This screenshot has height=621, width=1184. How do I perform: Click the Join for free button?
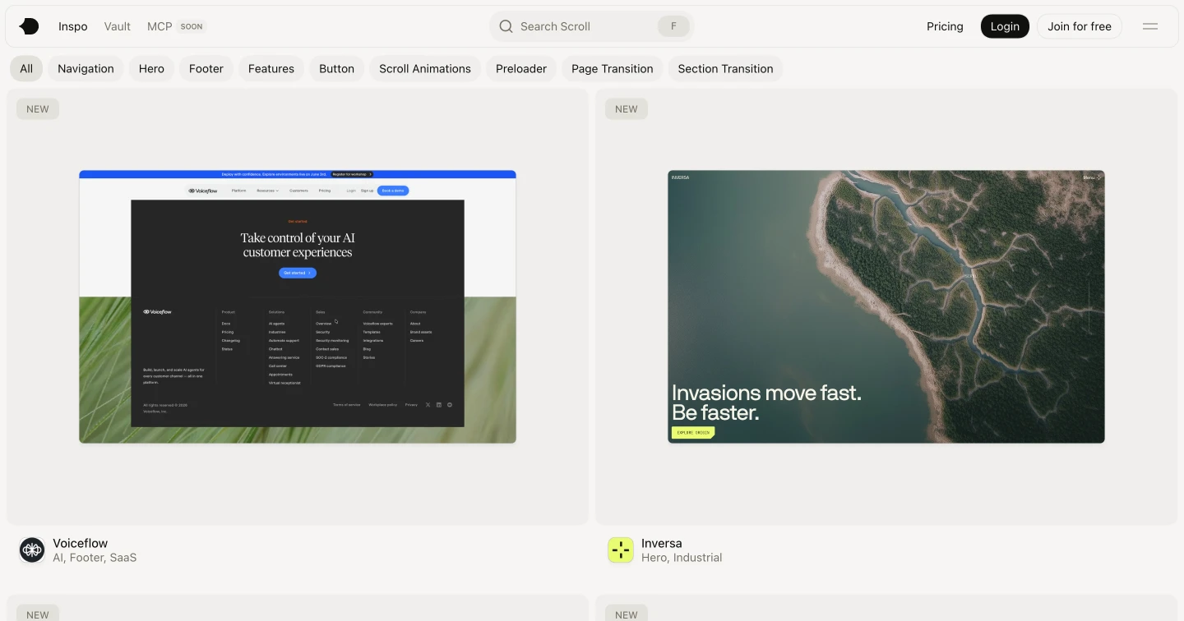pyautogui.click(x=1080, y=26)
